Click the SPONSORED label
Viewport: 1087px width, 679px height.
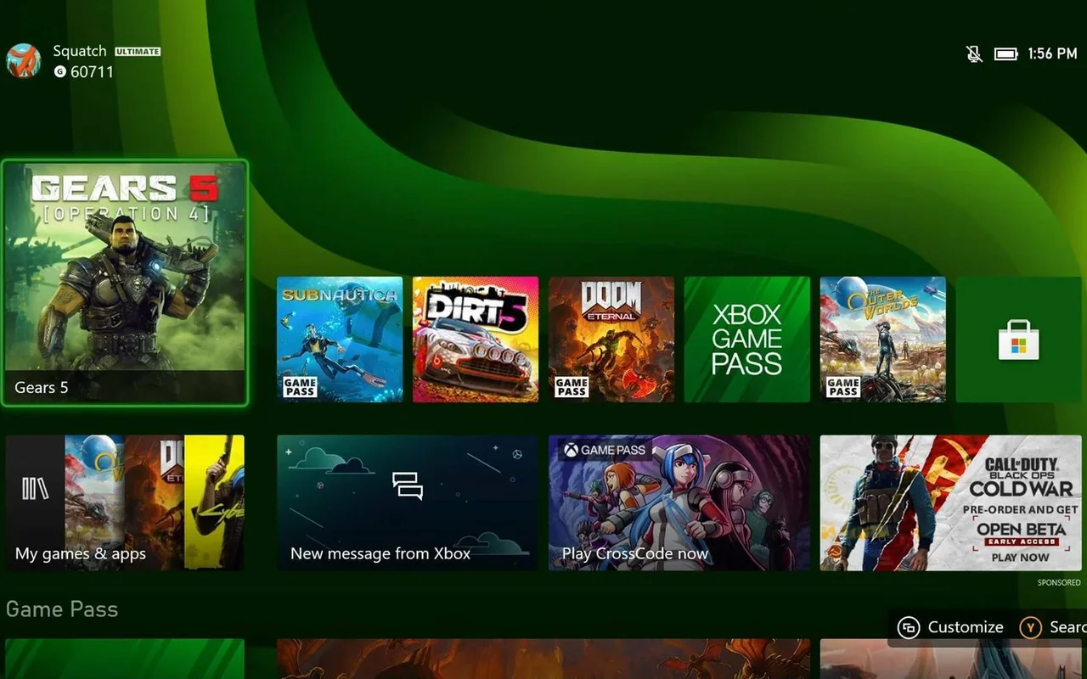pyautogui.click(x=1059, y=582)
